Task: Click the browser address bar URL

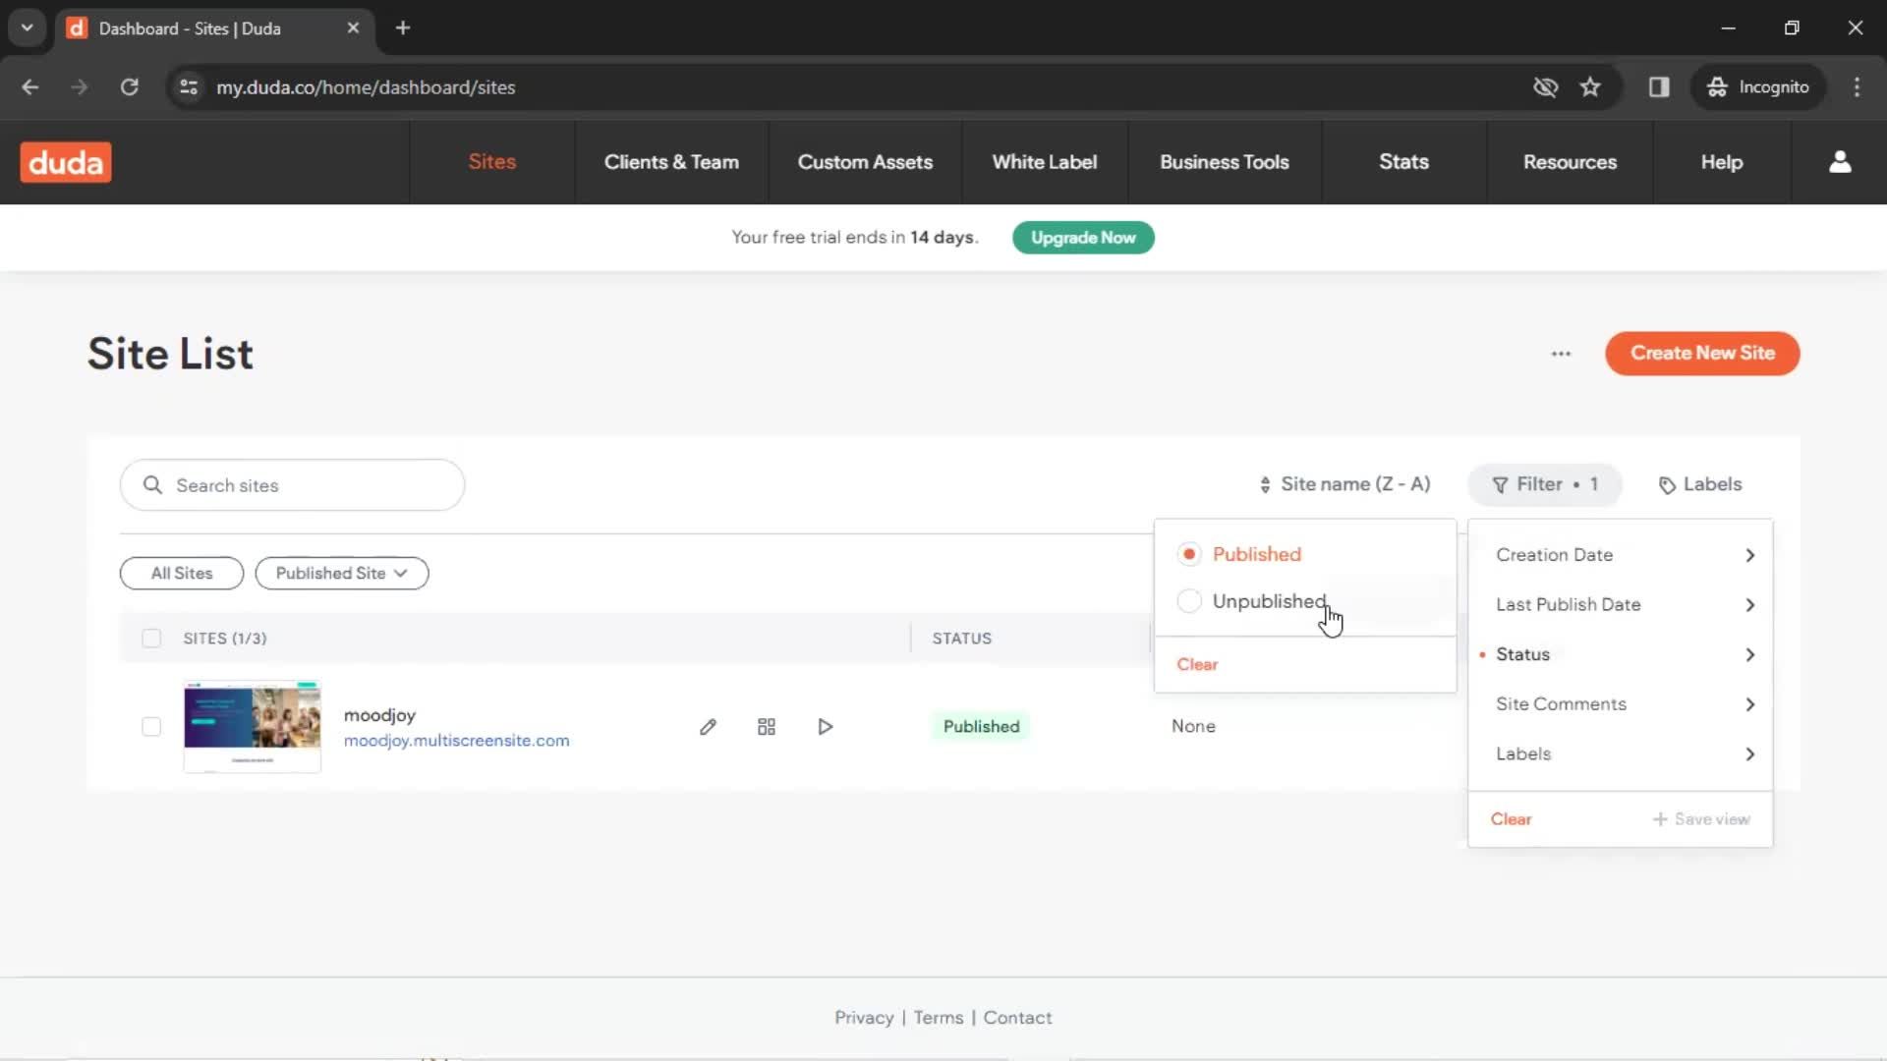Action: (366, 87)
